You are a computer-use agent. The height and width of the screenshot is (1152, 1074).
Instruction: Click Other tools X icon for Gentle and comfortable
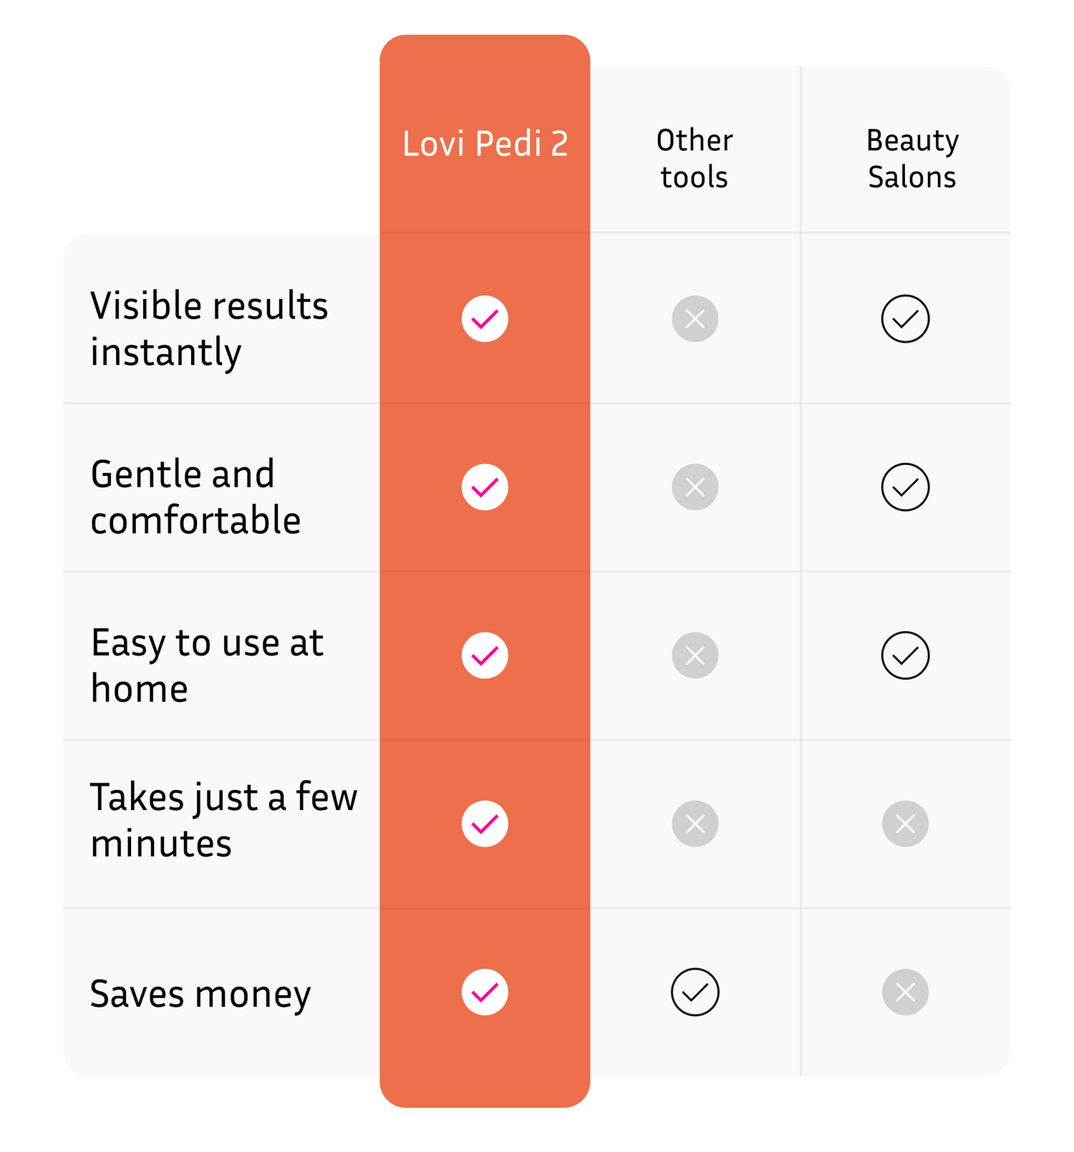point(695,487)
